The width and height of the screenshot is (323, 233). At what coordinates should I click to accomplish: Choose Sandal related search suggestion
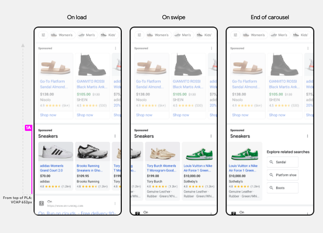[282, 162]
